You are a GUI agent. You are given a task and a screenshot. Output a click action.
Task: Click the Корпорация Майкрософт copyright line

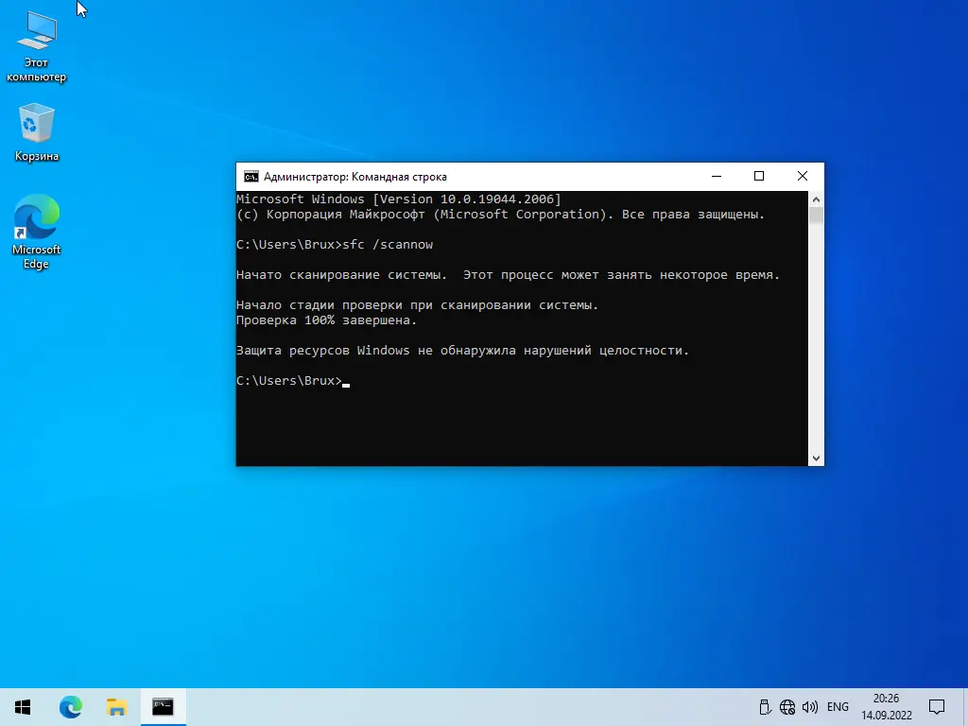pos(501,215)
